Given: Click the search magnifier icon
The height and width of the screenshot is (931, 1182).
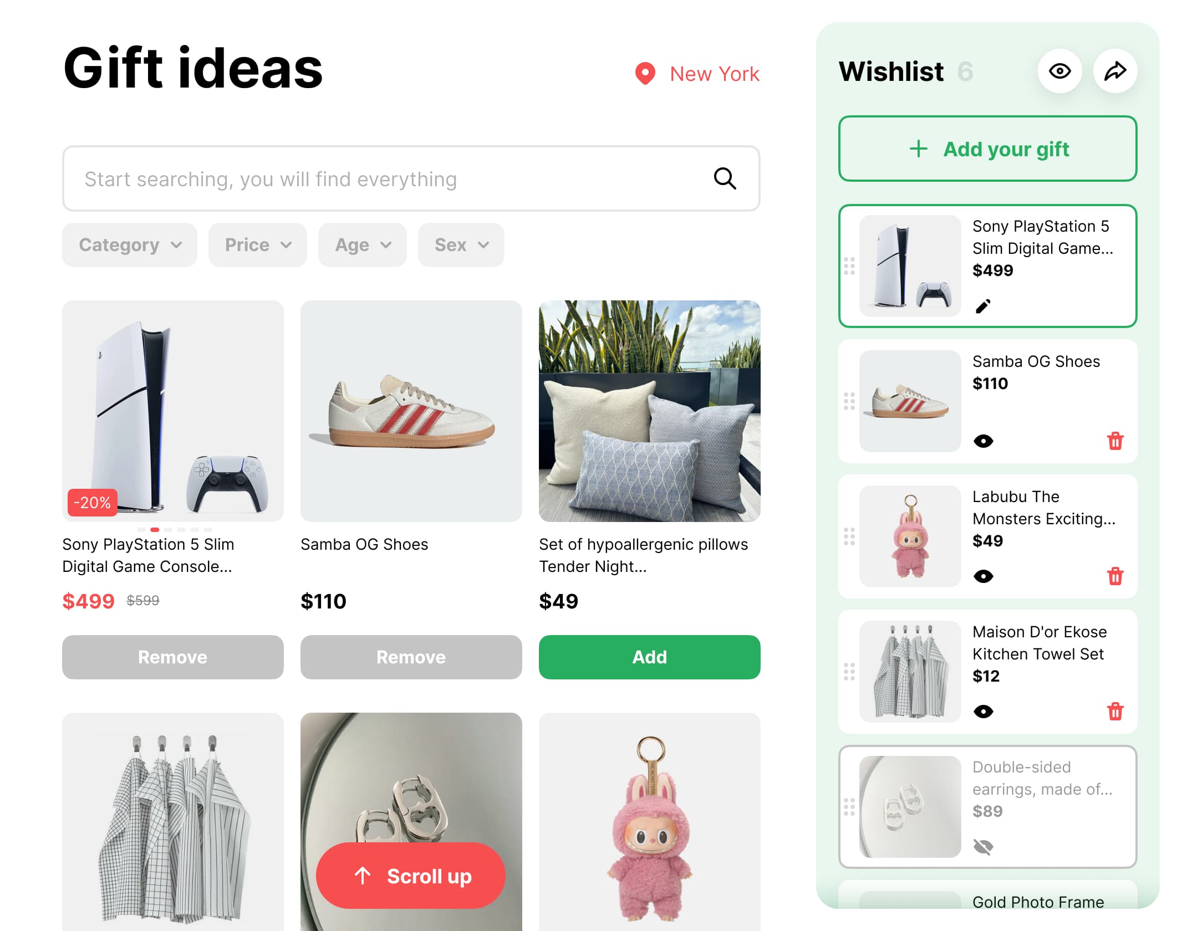Looking at the screenshot, I should pos(725,178).
